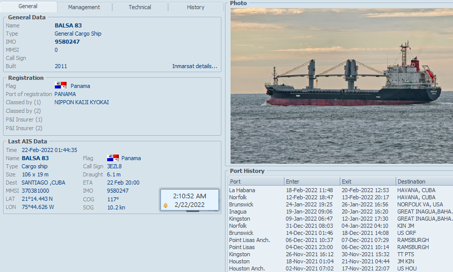Click the draught value 6.1 m
The width and height of the screenshot is (453, 272).
tap(114, 174)
